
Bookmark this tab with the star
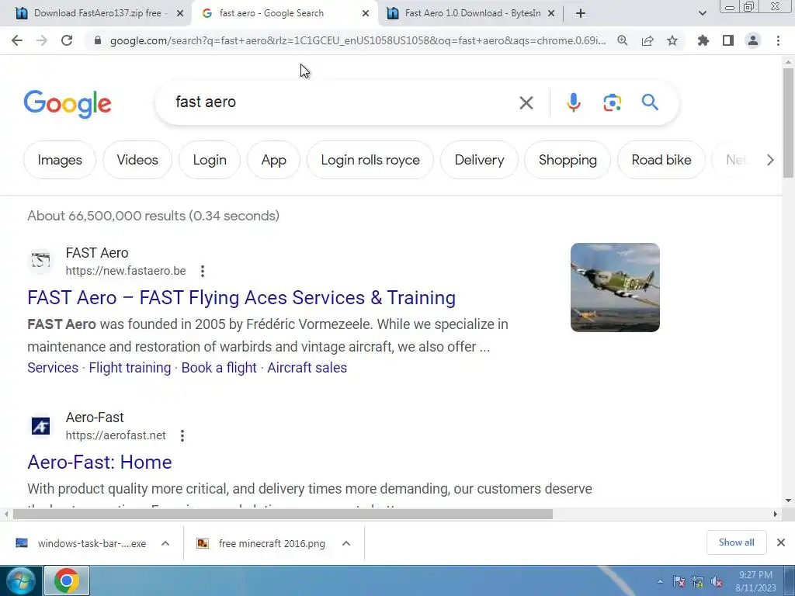click(672, 40)
